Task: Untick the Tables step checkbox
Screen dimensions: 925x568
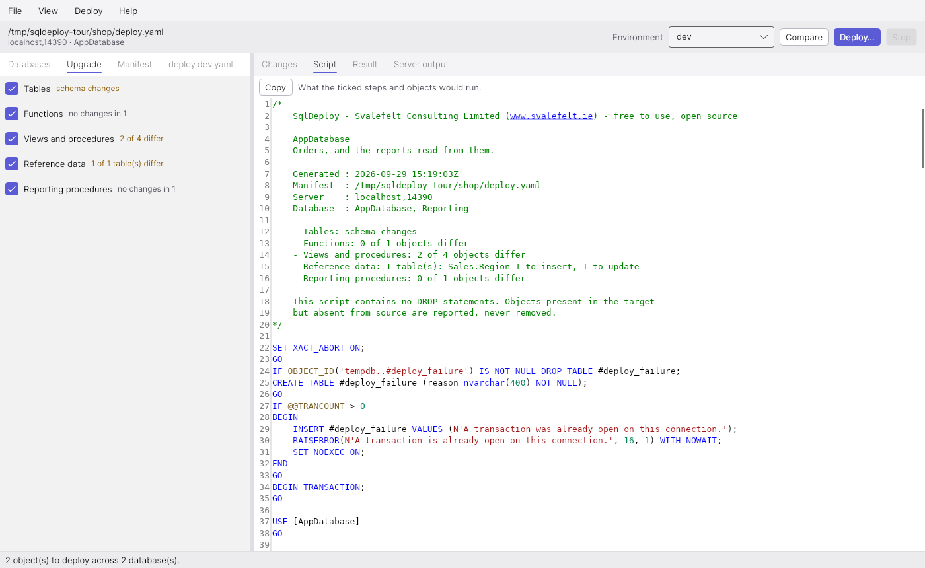Action: (12, 89)
